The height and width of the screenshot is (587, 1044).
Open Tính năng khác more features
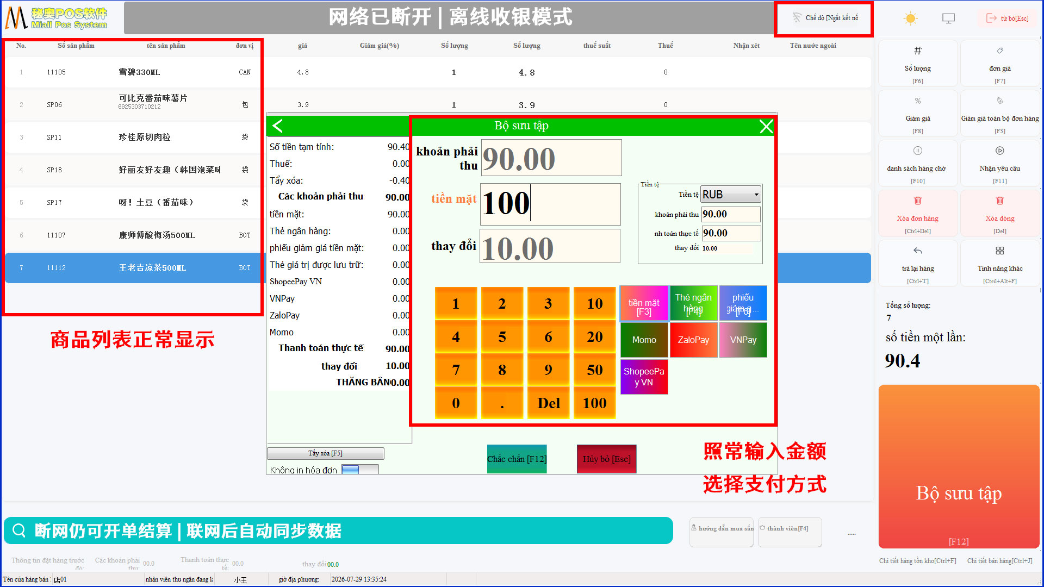coord(999,264)
